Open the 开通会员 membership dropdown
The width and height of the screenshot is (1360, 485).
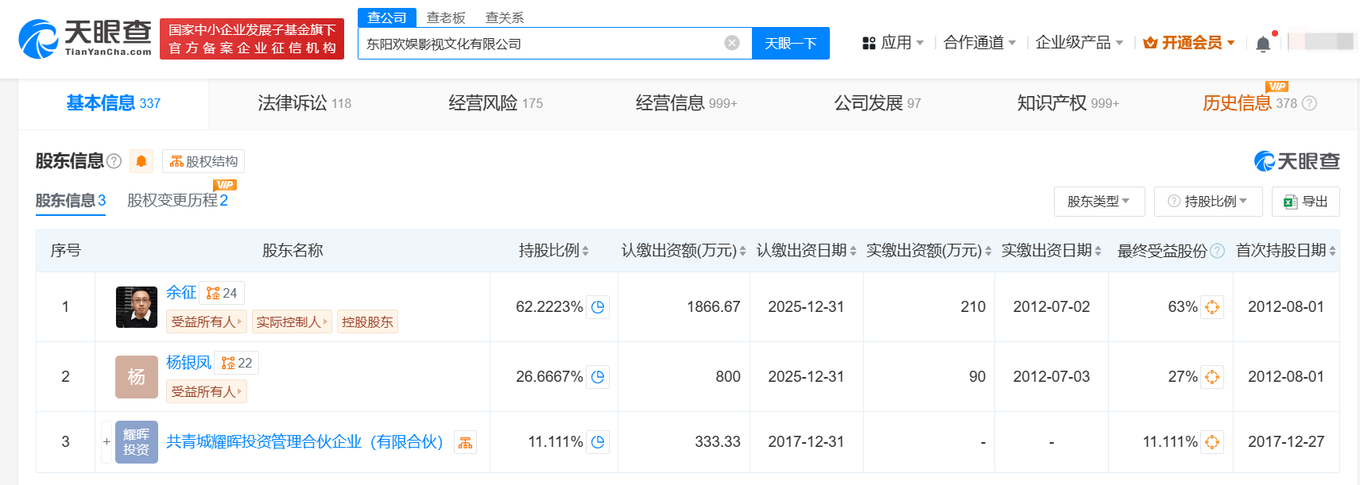(x=1188, y=43)
